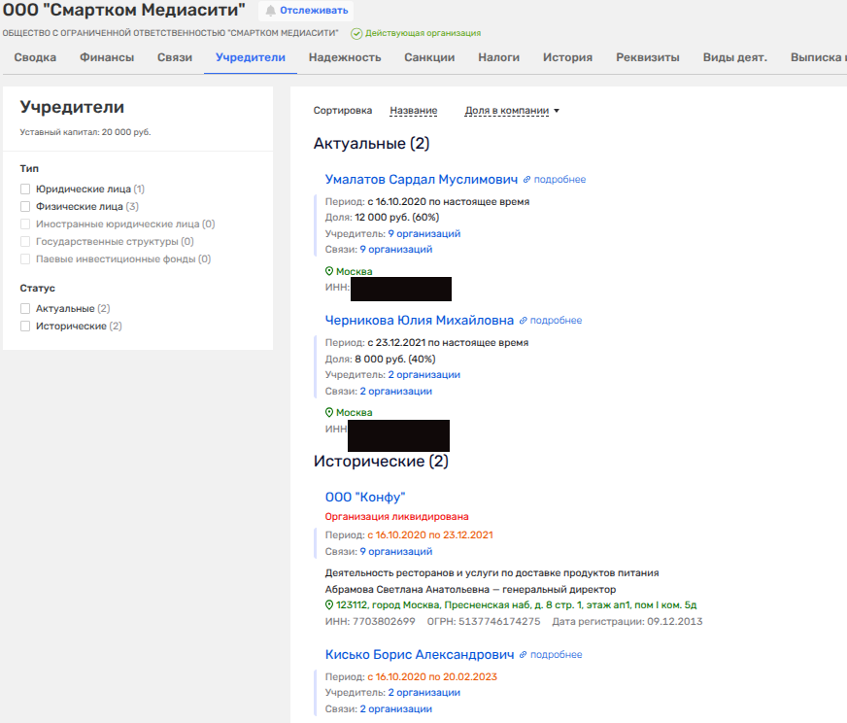Enable the Юридические лица checkbox

point(25,189)
